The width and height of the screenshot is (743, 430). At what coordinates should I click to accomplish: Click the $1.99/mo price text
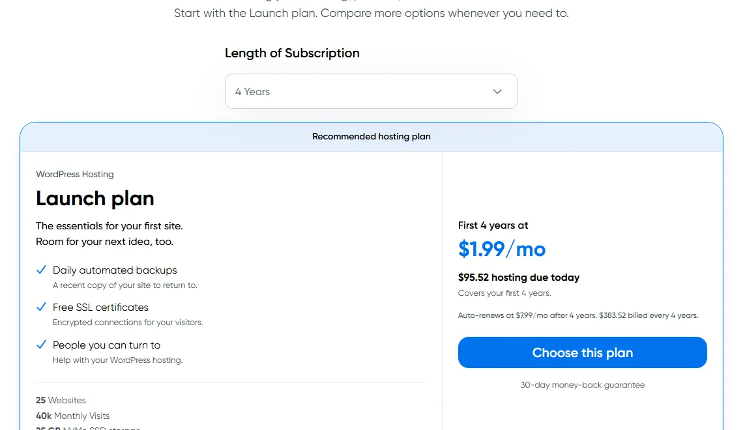pyautogui.click(x=502, y=249)
